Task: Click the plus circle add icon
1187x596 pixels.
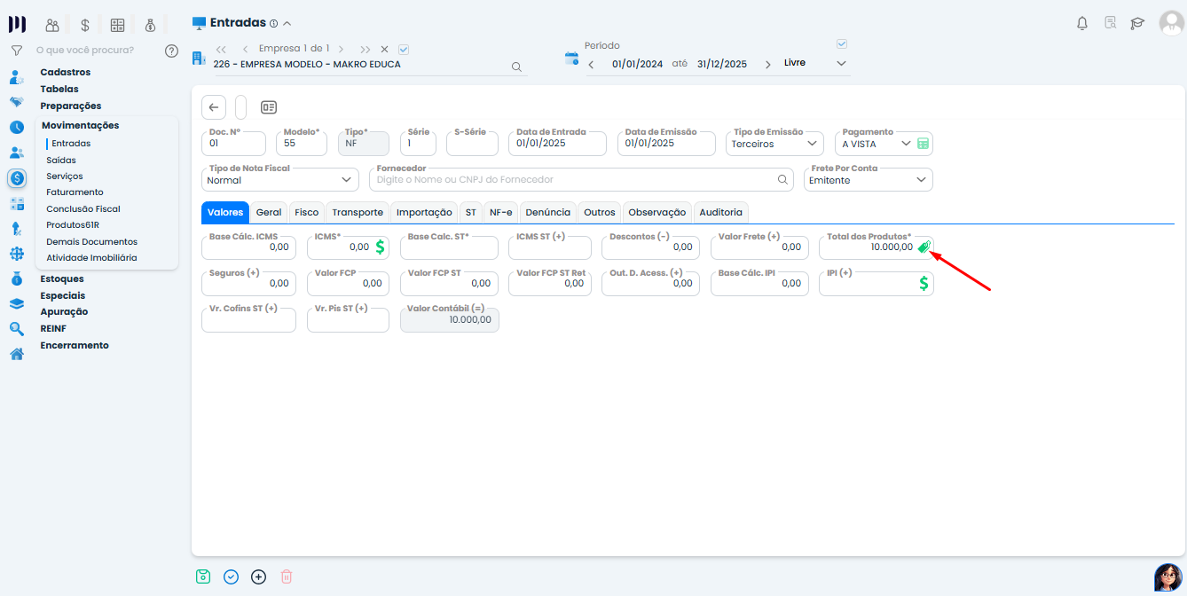Action: (x=258, y=576)
